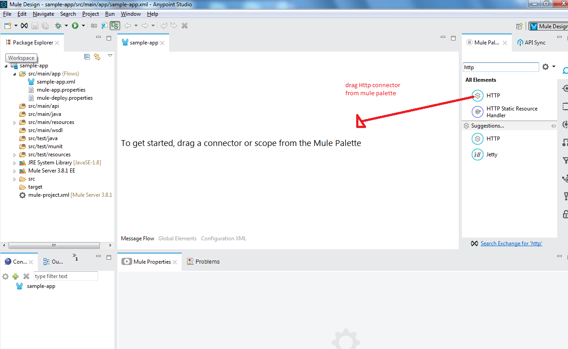Select the Jetty connector

point(484,155)
